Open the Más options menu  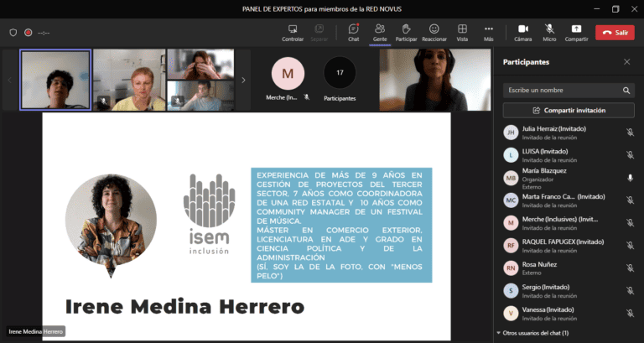coord(488,33)
